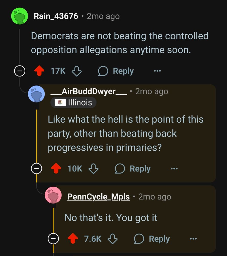
Task: Reply to Rain_43676's comment
Action: coord(116,71)
